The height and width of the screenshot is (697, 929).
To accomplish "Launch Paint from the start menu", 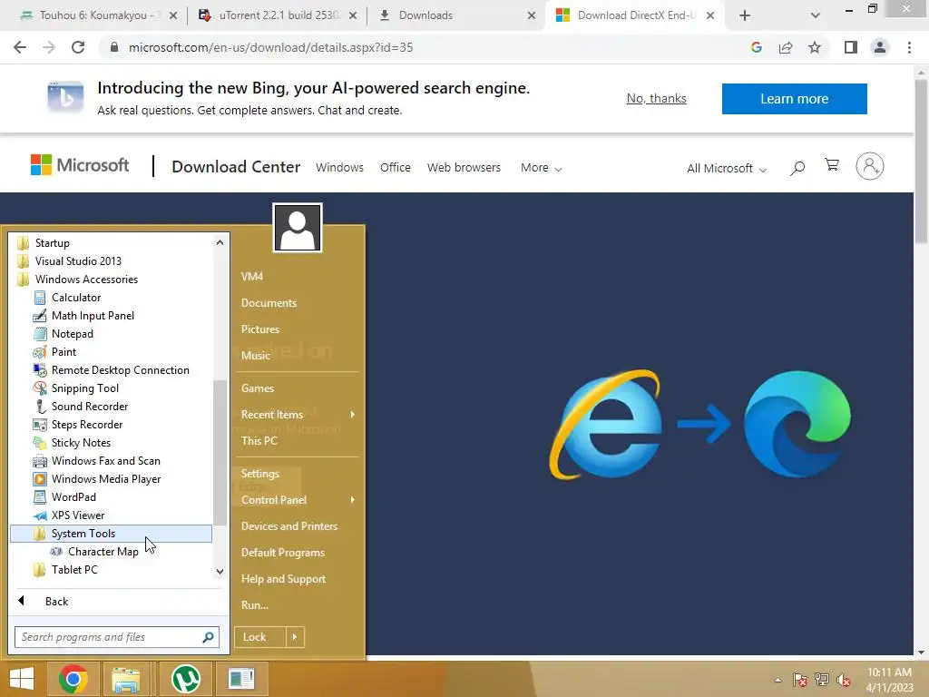I will point(64,352).
